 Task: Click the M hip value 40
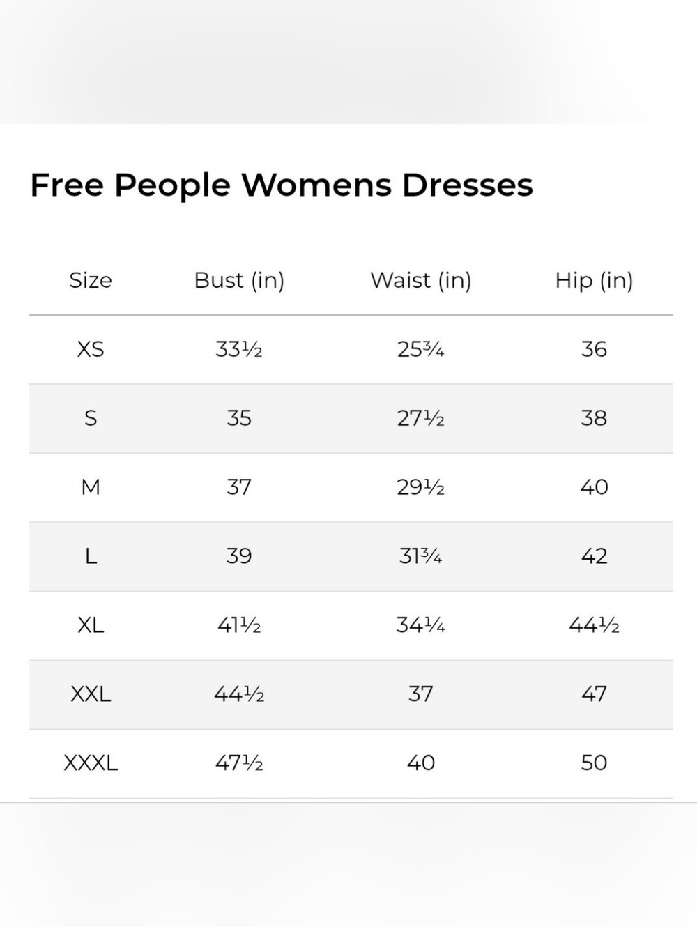click(x=594, y=487)
